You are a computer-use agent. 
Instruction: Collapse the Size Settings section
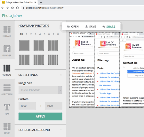(61, 75)
